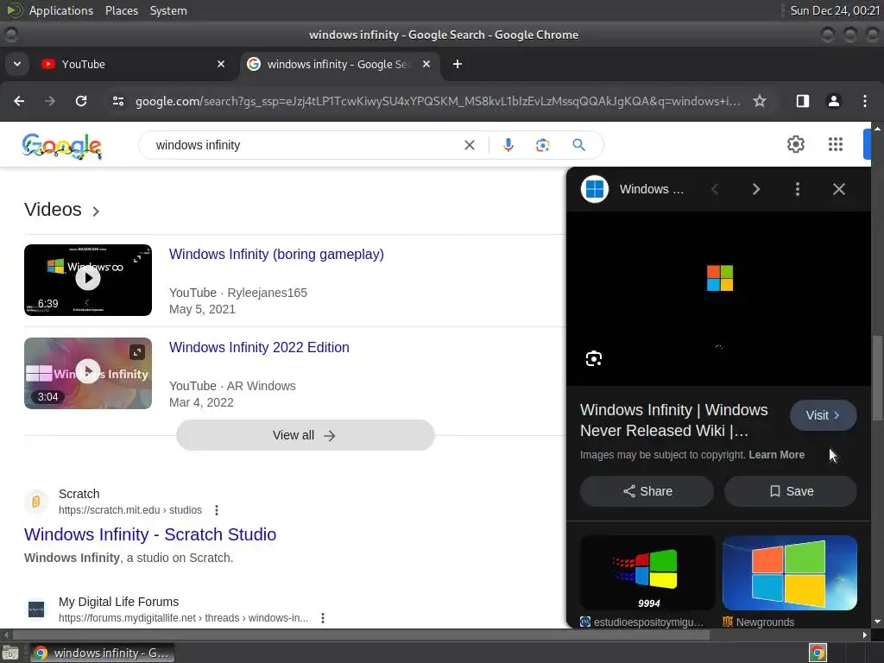
Task: Open Learn More copyright link
Action: (776, 455)
